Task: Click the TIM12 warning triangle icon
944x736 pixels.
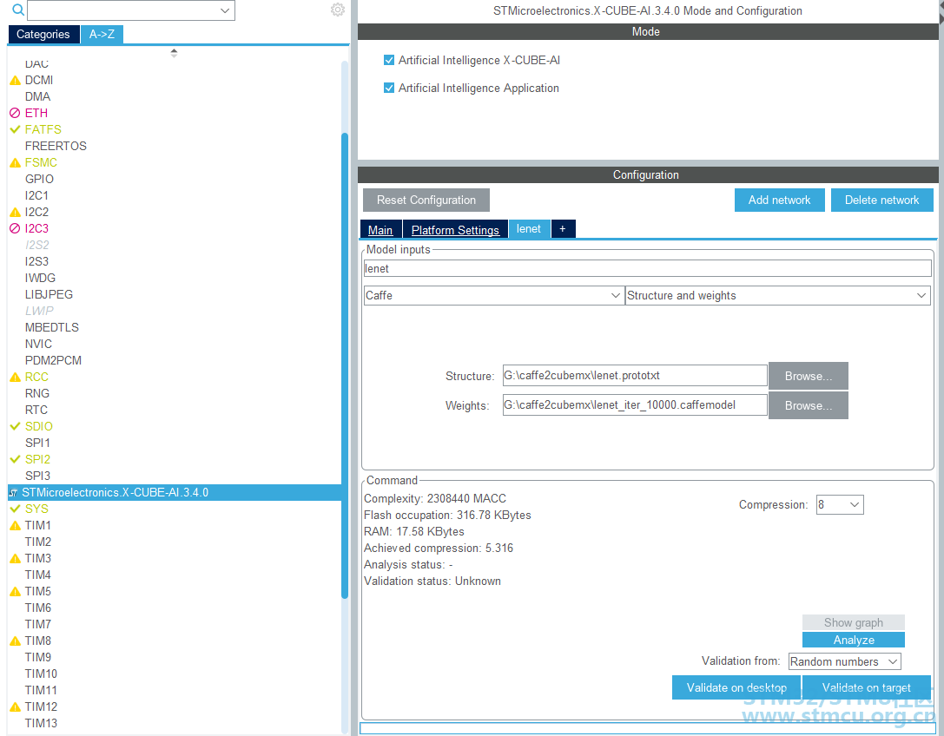Action: [x=15, y=706]
